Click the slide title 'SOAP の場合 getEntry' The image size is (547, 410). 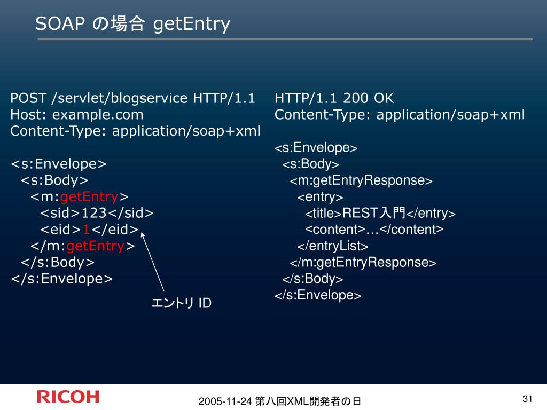[132, 23]
